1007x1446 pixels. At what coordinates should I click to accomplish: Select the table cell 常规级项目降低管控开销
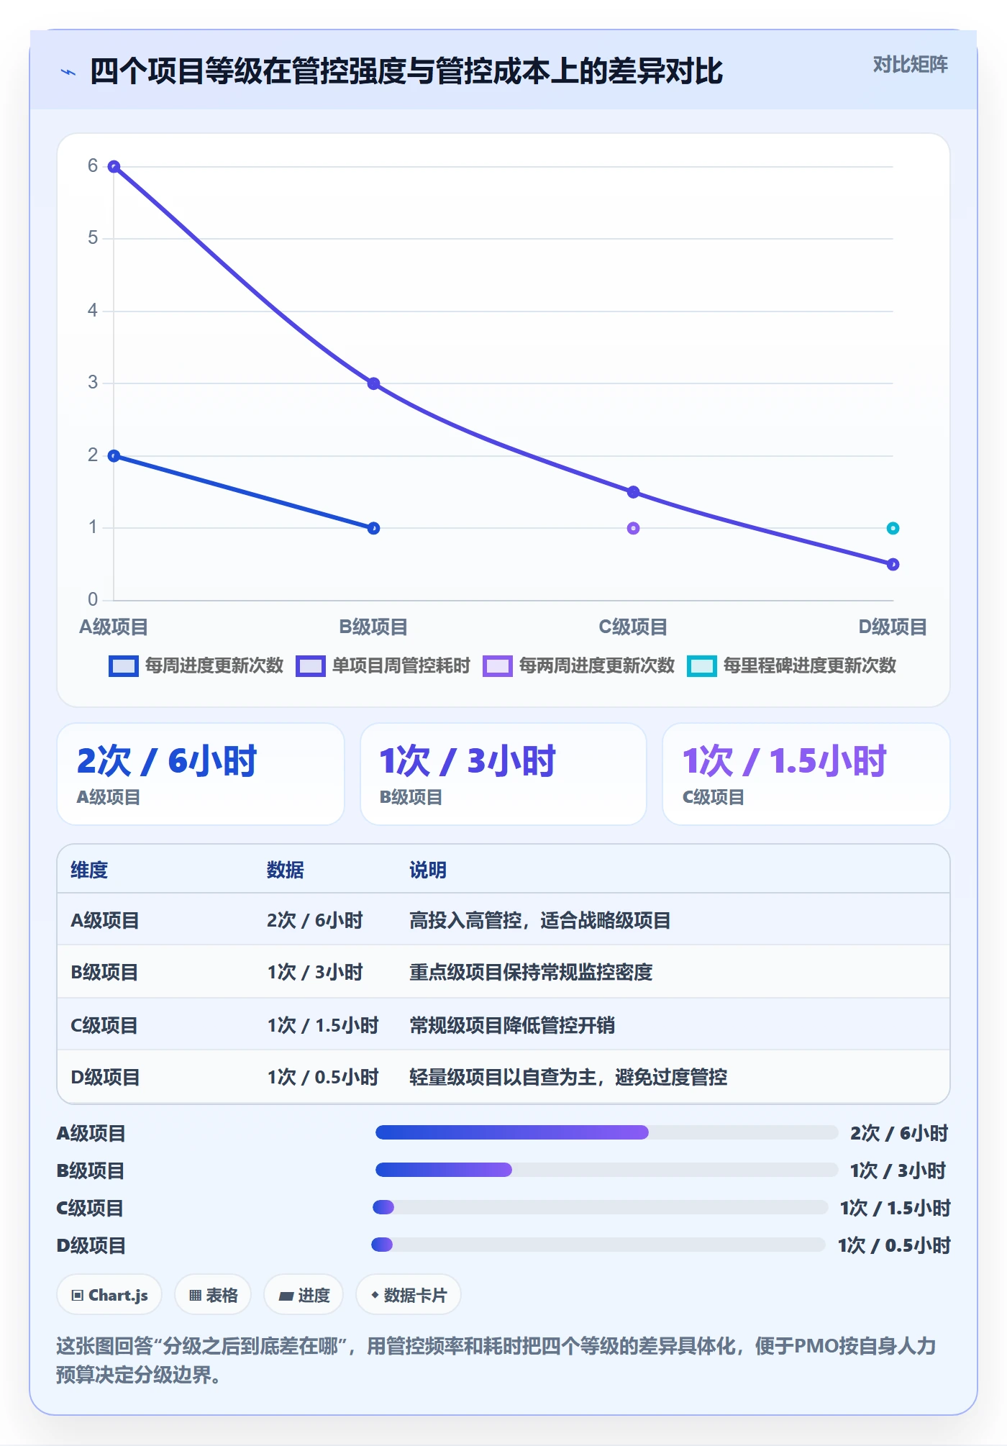pos(512,1025)
